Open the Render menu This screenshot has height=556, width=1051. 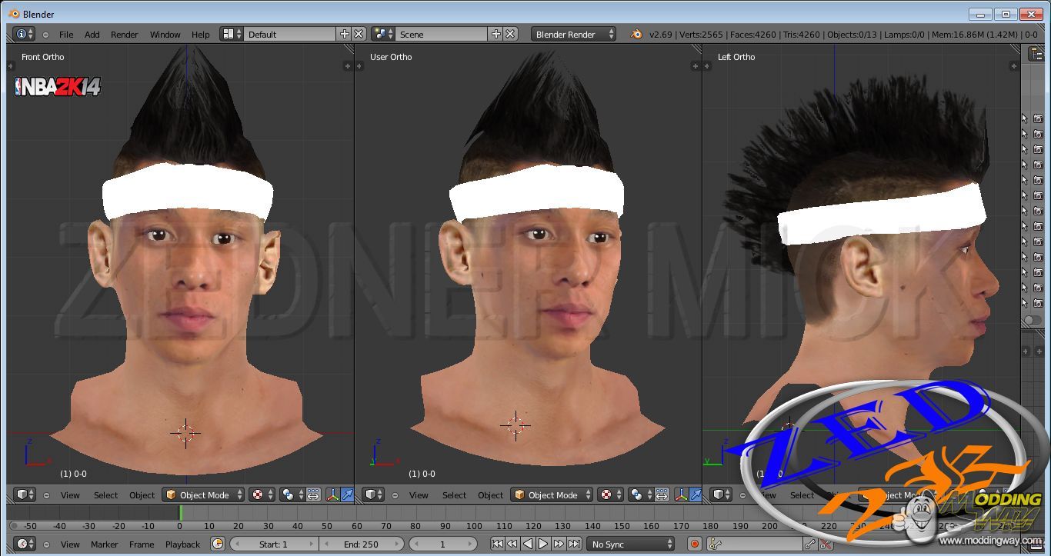[x=124, y=35]
